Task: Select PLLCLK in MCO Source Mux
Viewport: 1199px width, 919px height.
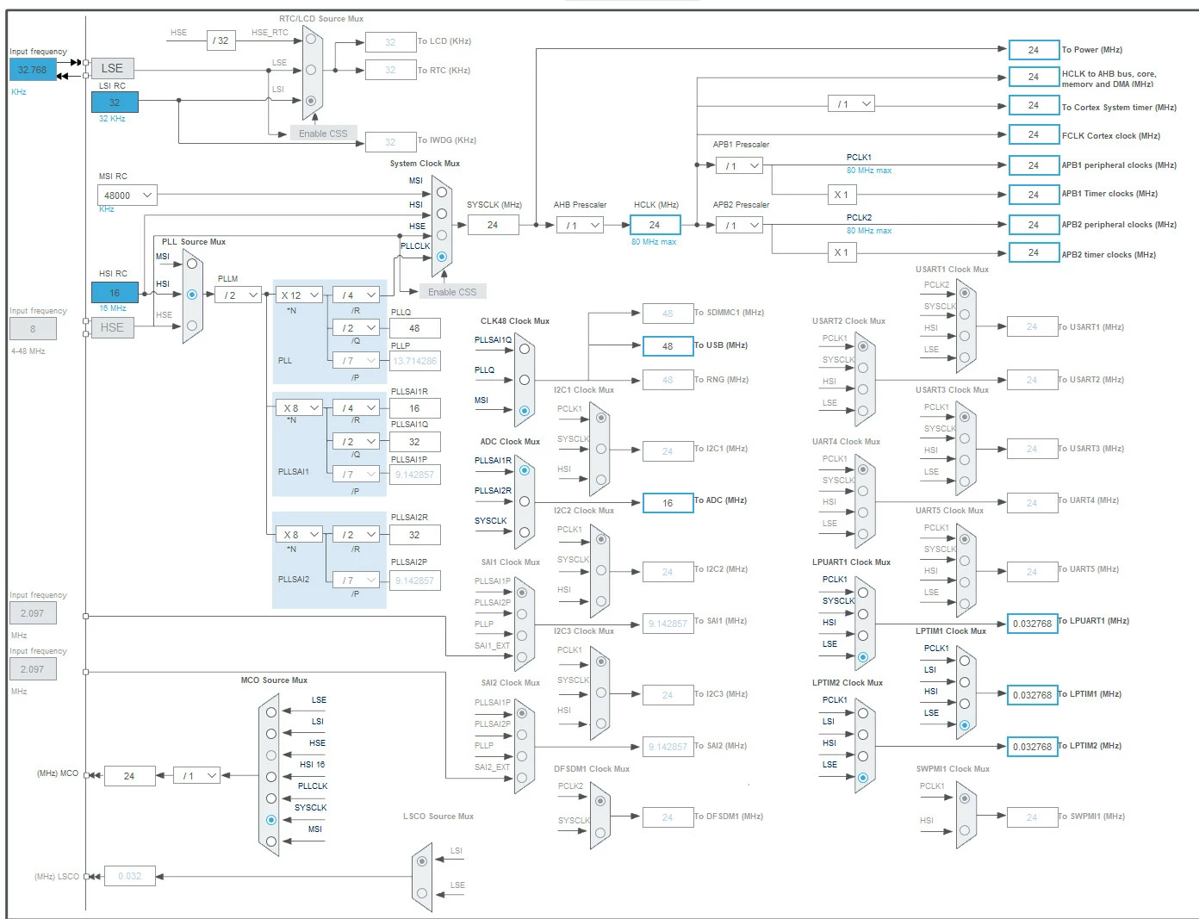Action: pos(271,798)
